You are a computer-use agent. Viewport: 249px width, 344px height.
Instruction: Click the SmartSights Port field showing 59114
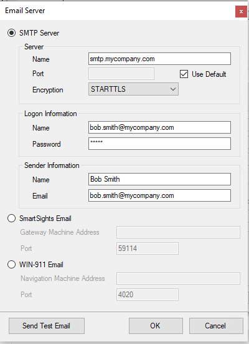[x=148, y=248]
